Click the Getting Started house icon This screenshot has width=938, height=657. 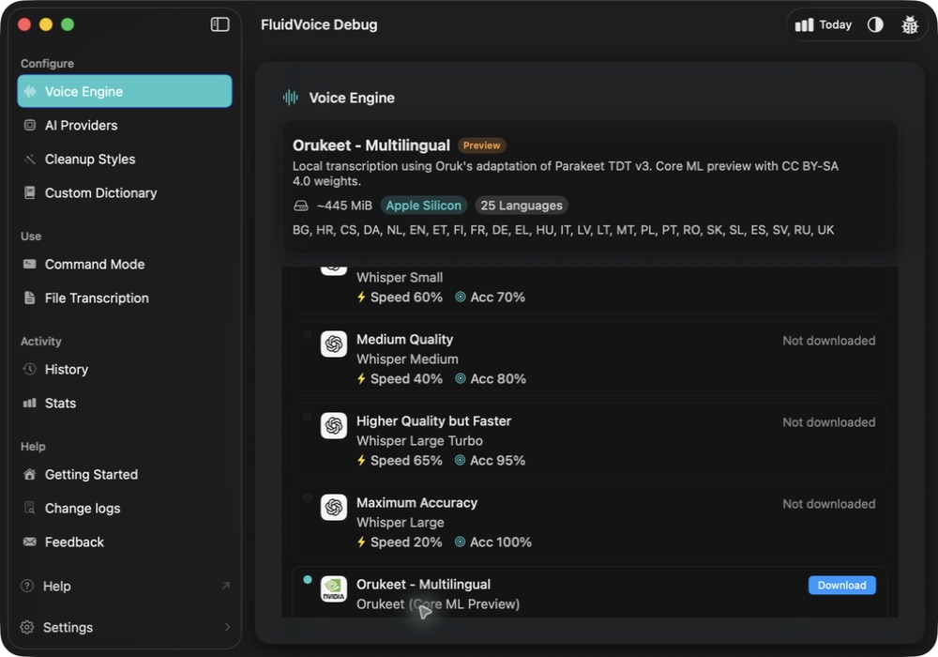(29, 475)
